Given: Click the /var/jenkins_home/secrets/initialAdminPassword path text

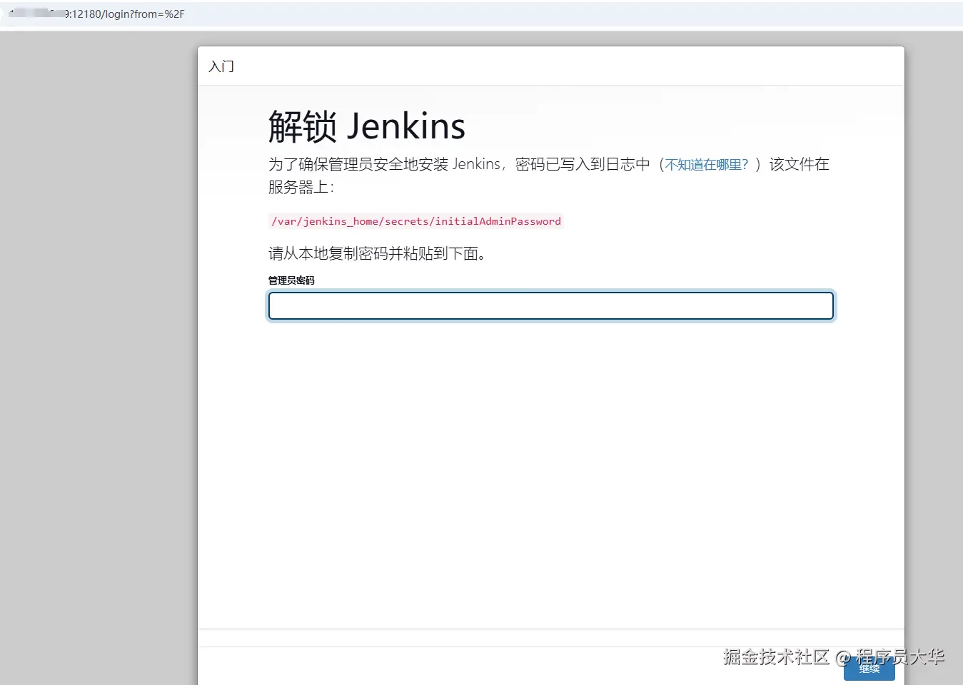Looking at the screenshot, I should 416,221.
